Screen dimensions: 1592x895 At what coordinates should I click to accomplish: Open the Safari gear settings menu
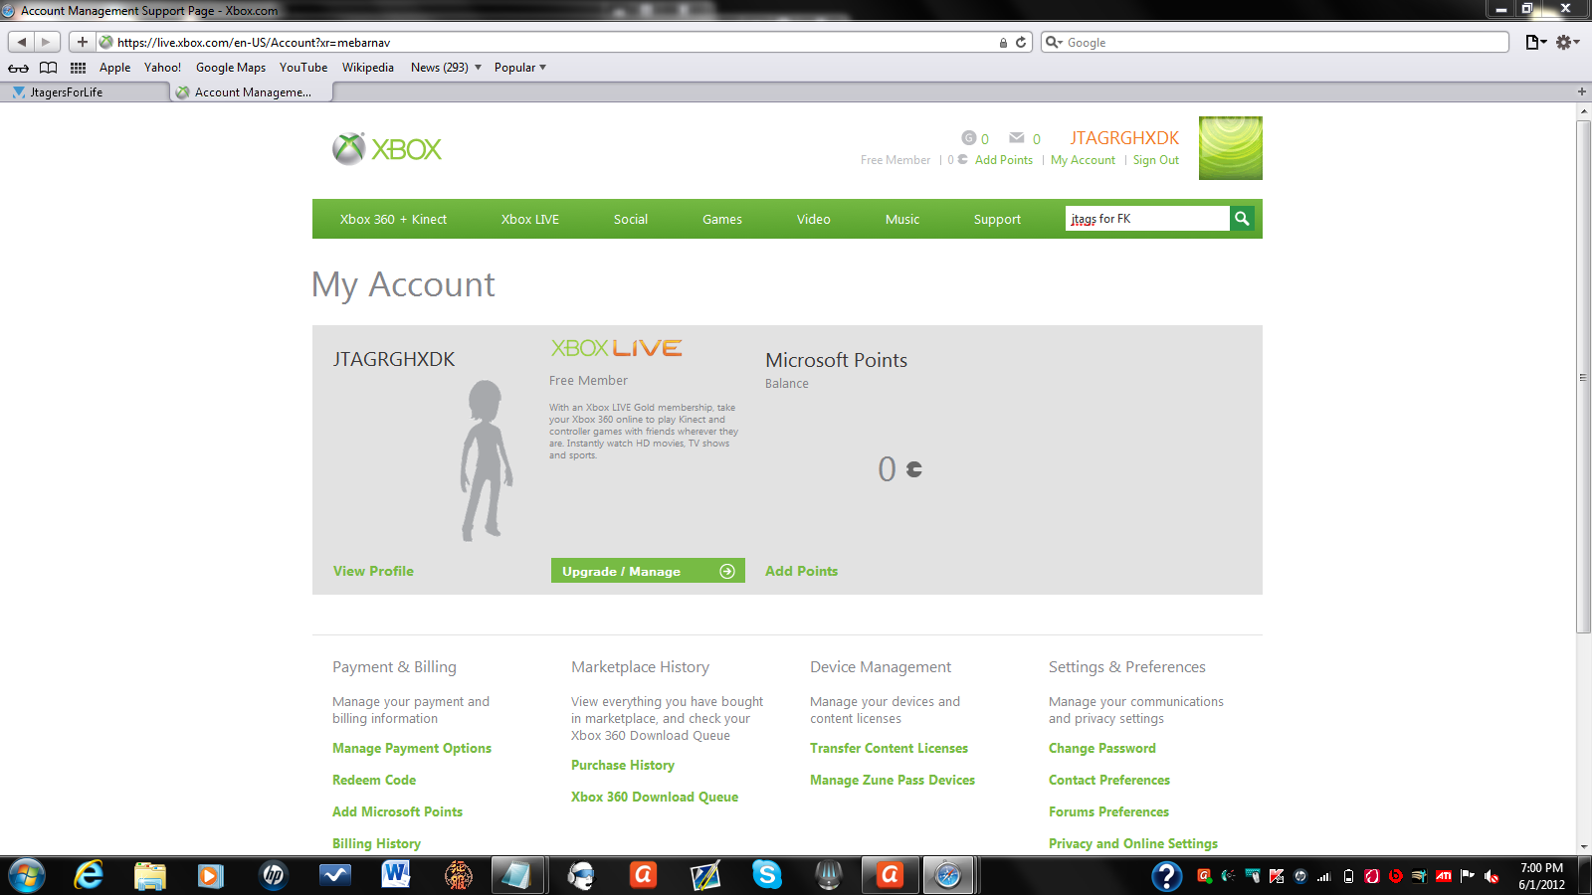tap(1568, 42)
